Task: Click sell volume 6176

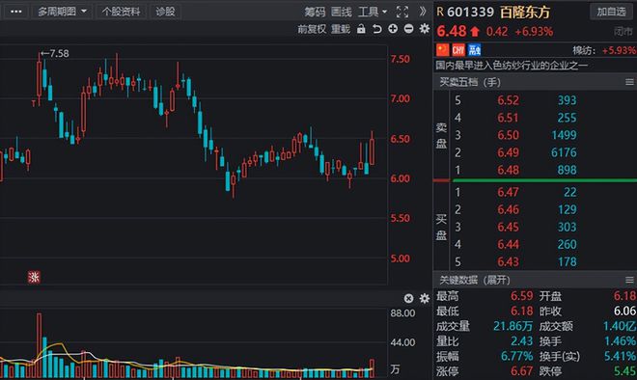Action: [564, 152]
